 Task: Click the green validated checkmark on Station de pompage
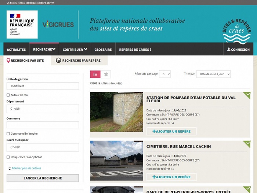click(x=247, y=95)
